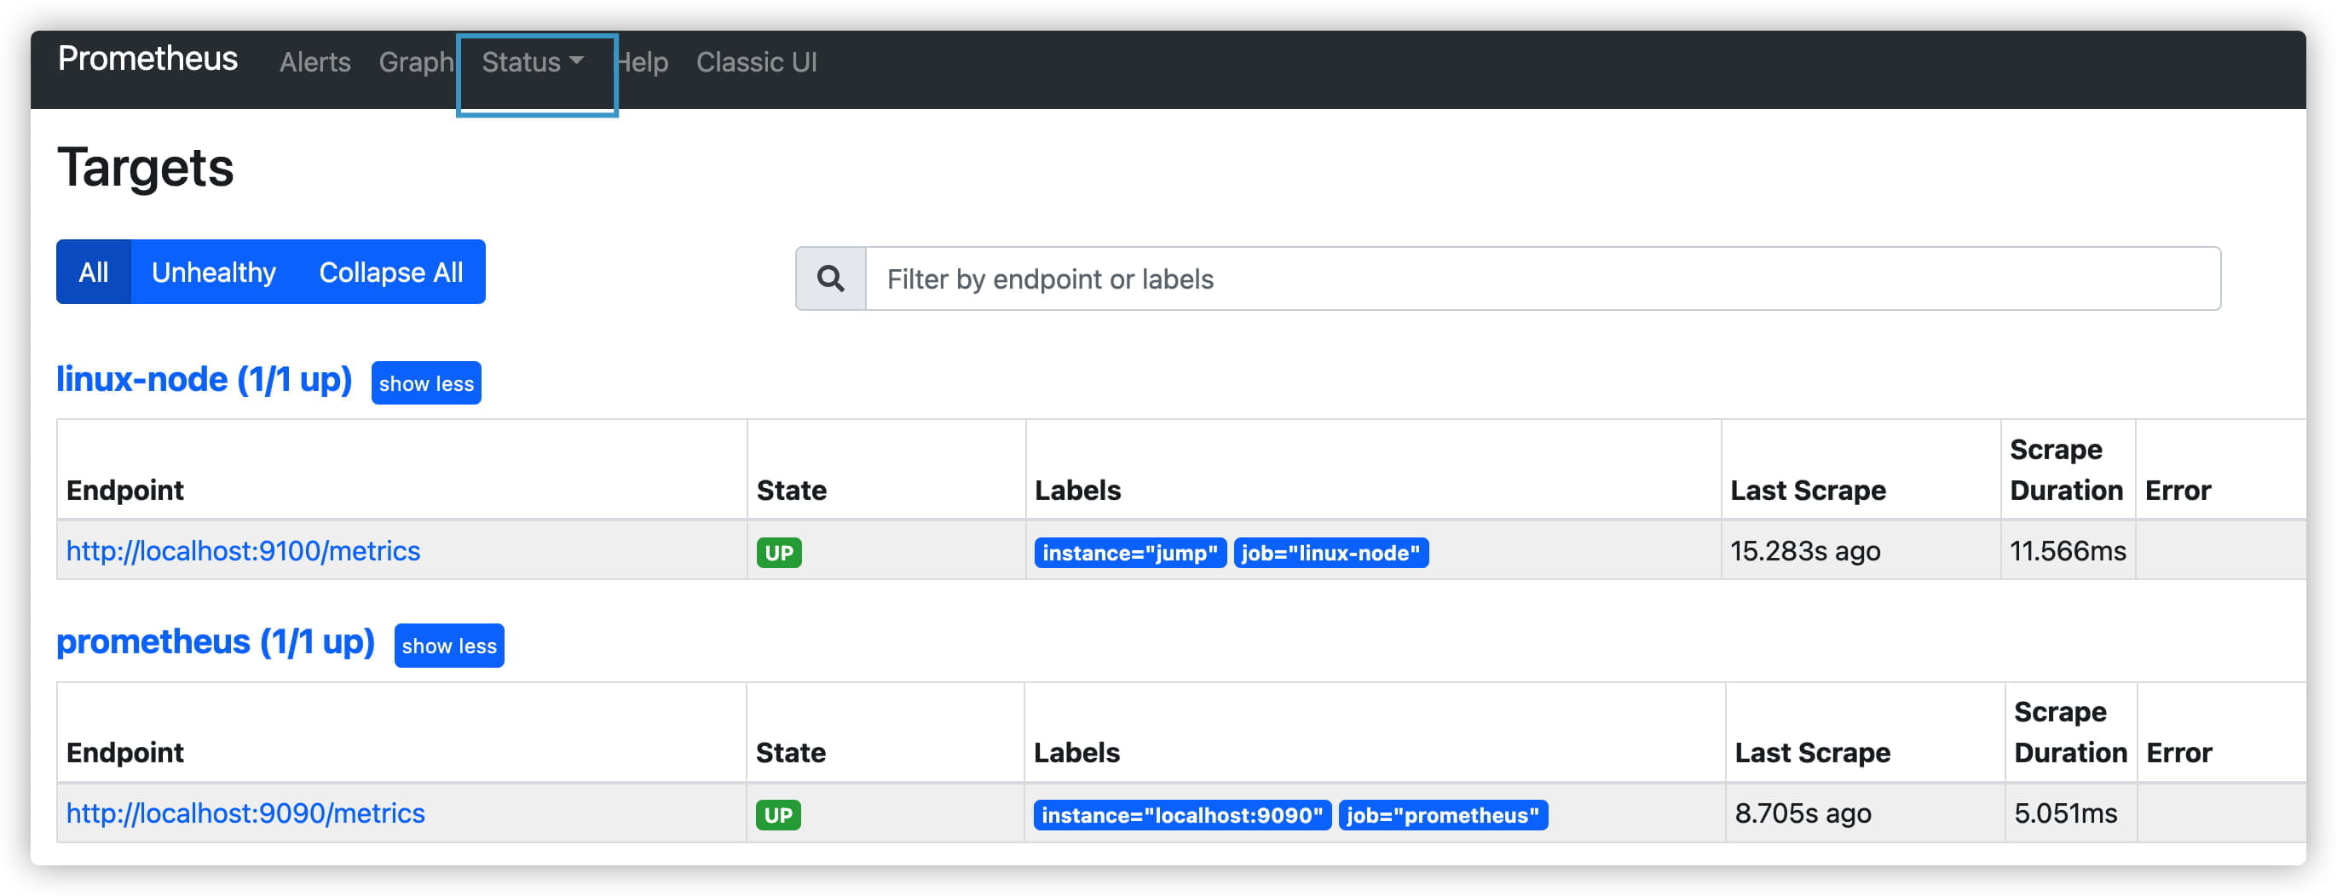
Task: Click the instance="localhost:9090" label badge
Action: pos(1182,814)
